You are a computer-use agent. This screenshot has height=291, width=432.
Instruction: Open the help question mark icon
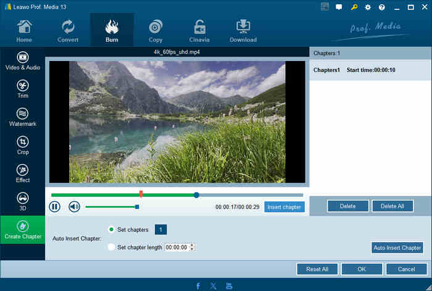coord(381,7)
